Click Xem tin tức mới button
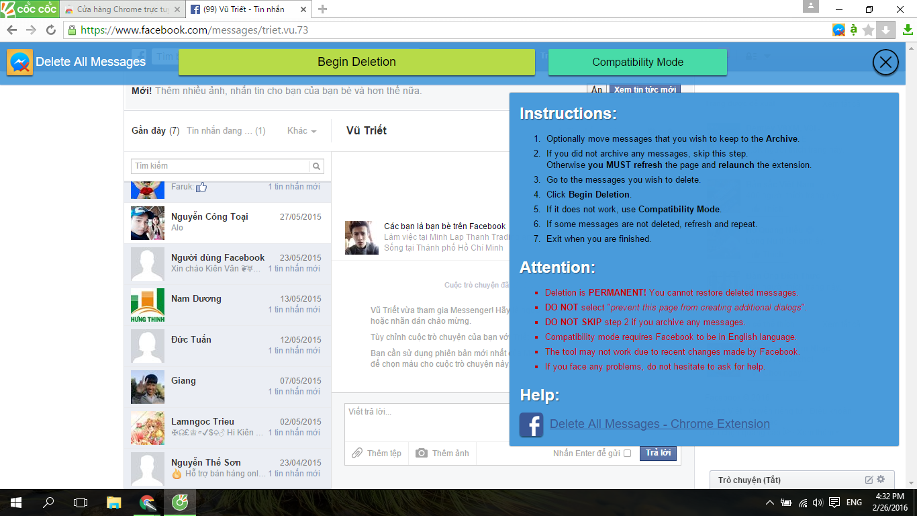Viewport: 917px width, 516px height. tap(644, 89)
